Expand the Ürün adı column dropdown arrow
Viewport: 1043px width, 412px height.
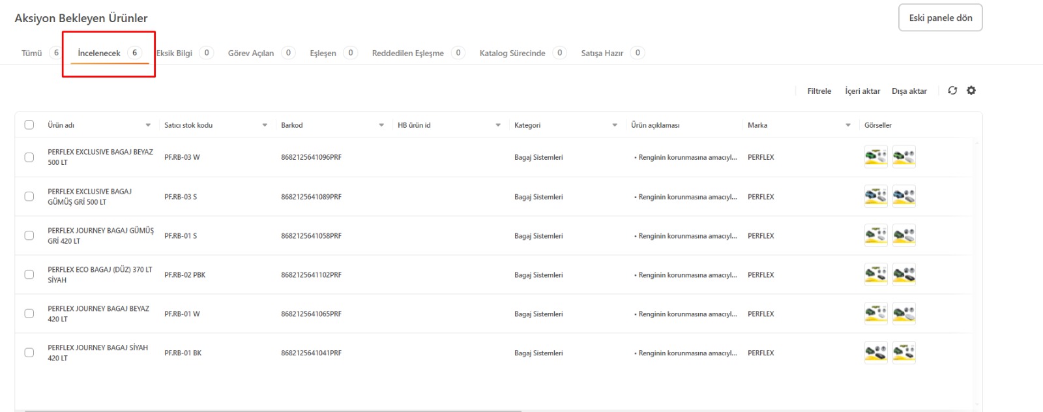(148, 125)
